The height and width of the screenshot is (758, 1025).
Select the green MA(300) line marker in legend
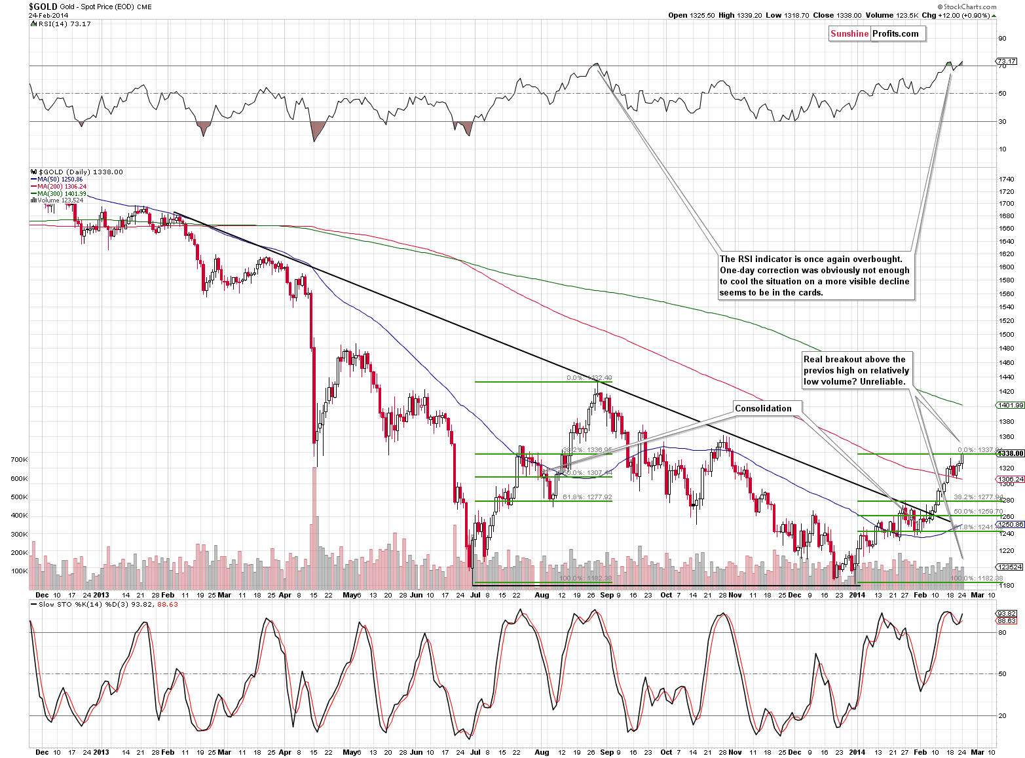tap(34, 193)
